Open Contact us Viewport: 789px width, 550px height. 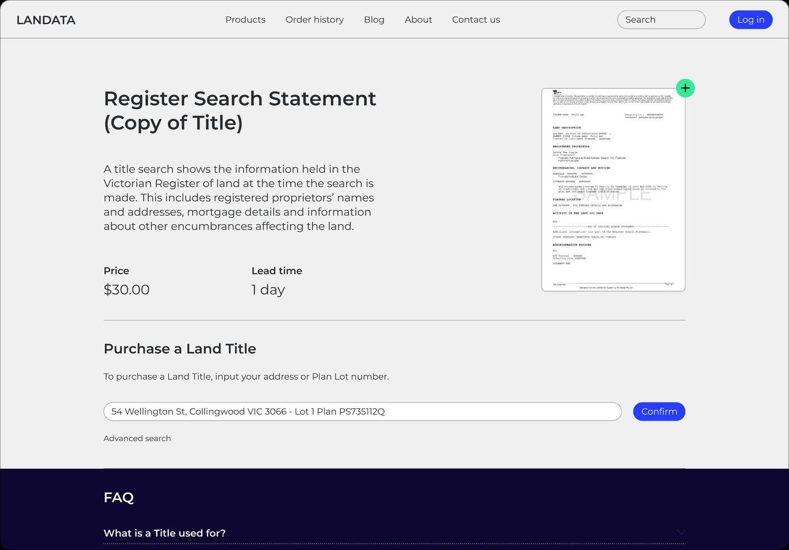pyautogui.click(x=476, y=19)
